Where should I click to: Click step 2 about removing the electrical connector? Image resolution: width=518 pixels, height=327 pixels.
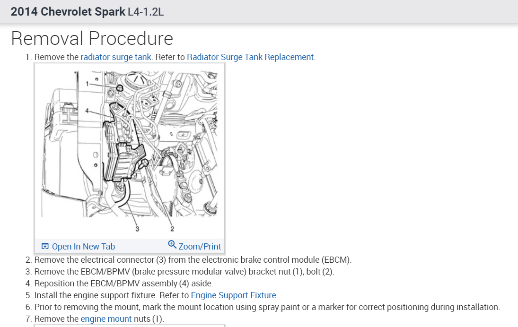click(x=193, y=260)
